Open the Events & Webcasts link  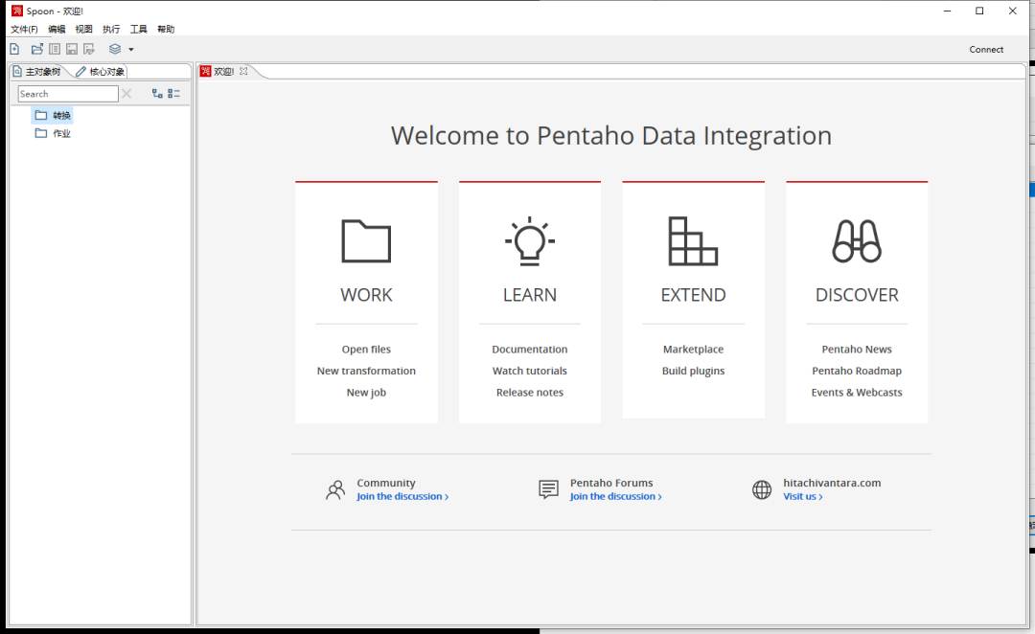(857, 393)
